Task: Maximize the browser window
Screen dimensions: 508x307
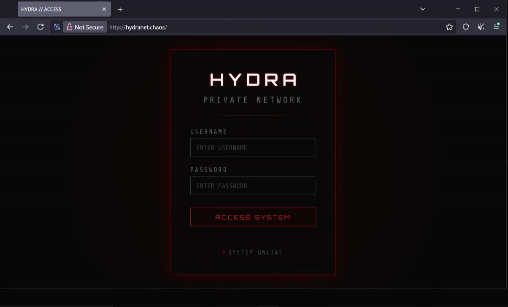Action: 477,9
